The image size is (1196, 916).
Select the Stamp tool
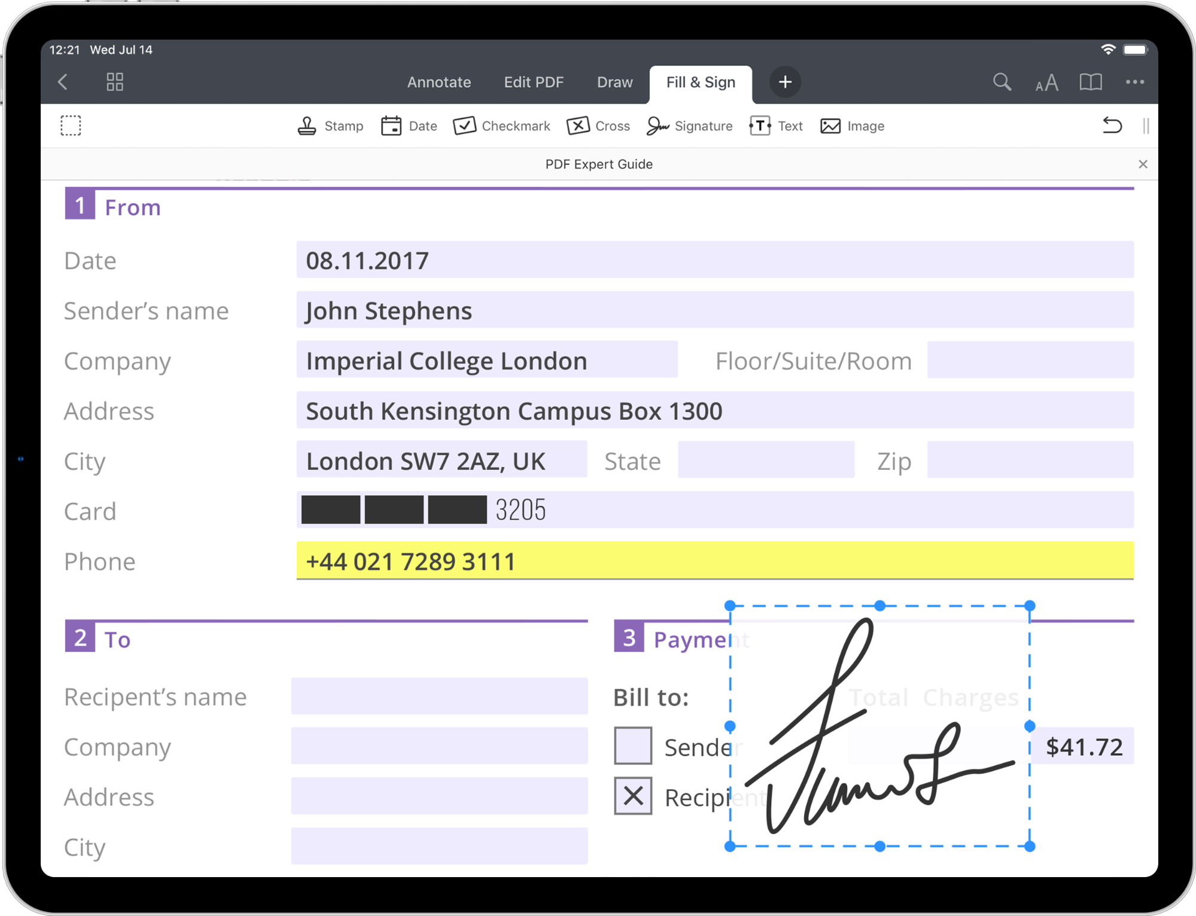330,126
